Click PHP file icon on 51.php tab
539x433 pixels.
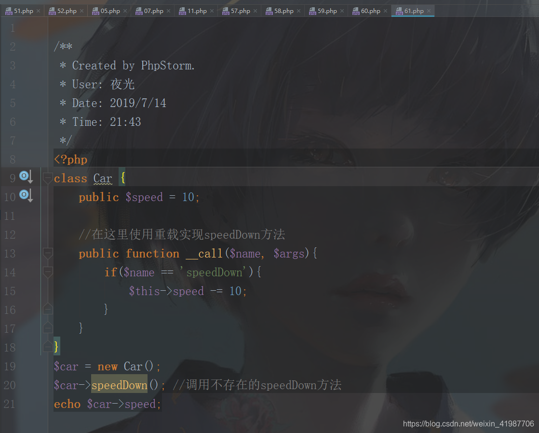click(x=9, y=12)
